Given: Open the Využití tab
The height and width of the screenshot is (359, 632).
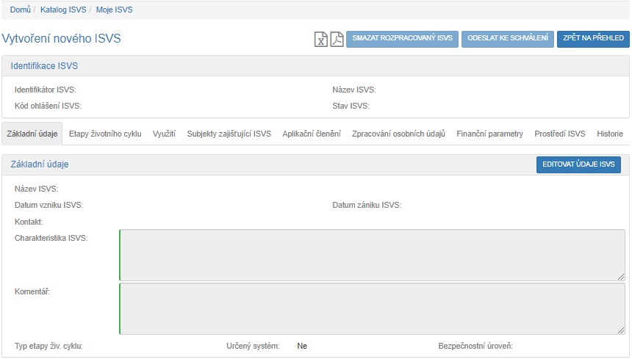Looking at the screenshot, I should coord(164,134).
